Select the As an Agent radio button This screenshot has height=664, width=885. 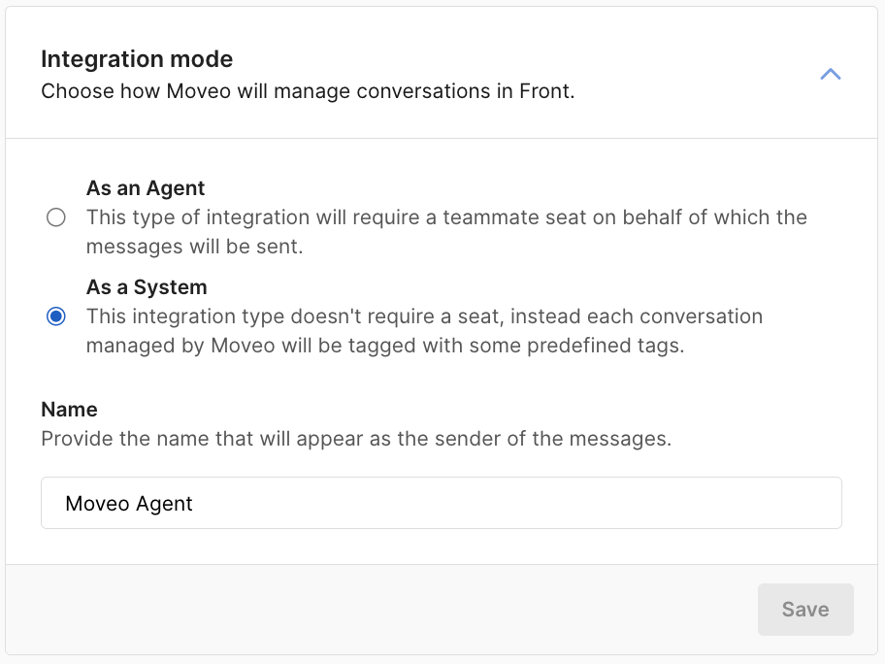(56, 217)
